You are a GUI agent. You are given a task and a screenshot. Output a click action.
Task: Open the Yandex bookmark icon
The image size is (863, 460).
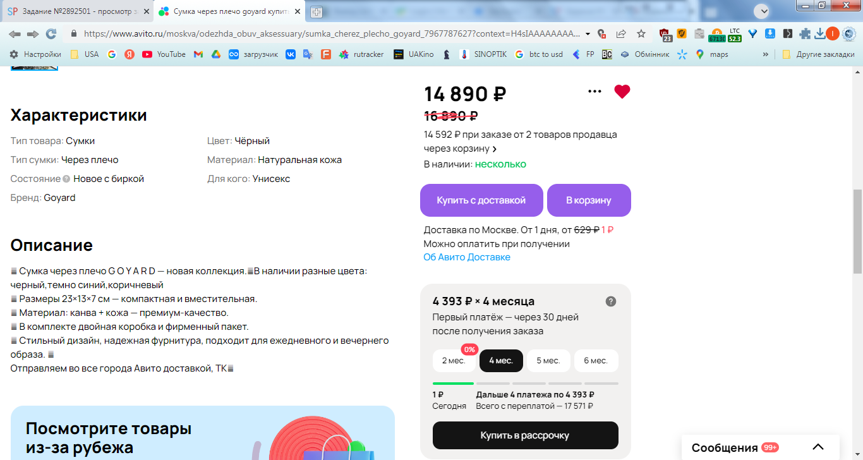coord(130,54)
